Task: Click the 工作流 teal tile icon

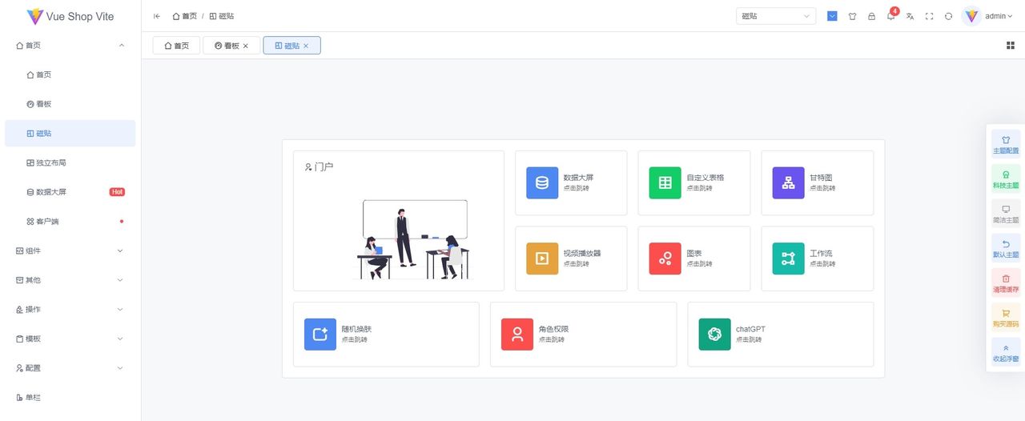Action: click(789, 259)
